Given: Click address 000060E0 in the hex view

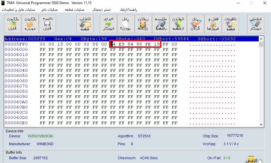Looking at the screenshot, I should point(16,123).
